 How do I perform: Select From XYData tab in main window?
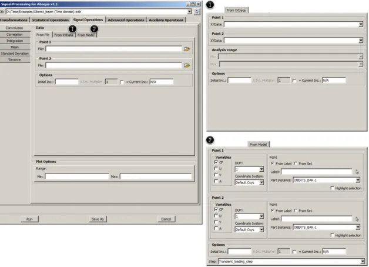coord(63,35)
